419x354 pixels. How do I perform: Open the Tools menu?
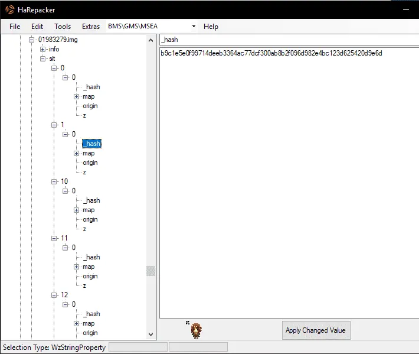63,27
